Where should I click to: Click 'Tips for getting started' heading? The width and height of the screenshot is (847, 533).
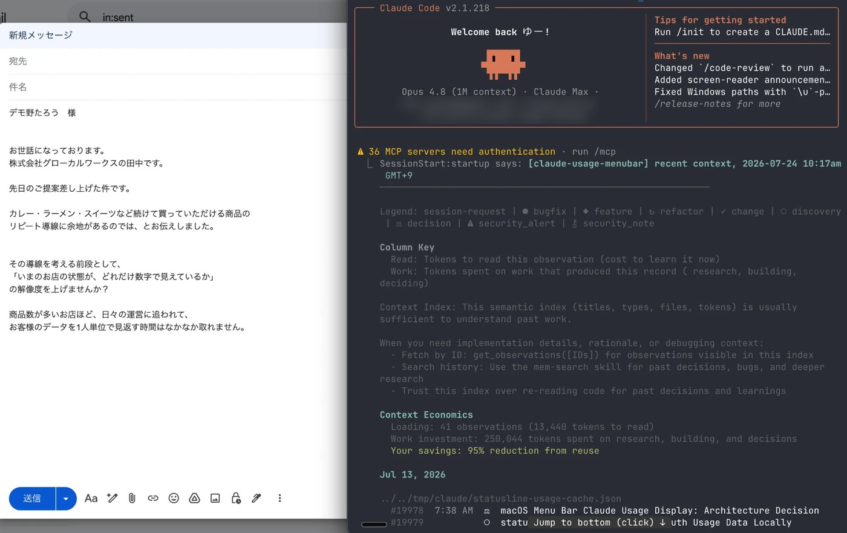[720, 20]
